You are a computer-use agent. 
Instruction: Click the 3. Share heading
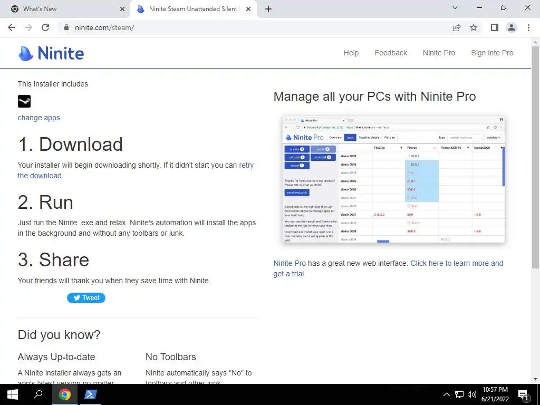(53, 259)
